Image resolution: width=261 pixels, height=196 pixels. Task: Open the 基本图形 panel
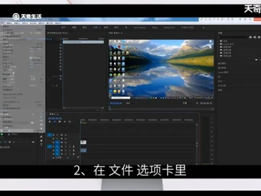[x=222, y=63]
